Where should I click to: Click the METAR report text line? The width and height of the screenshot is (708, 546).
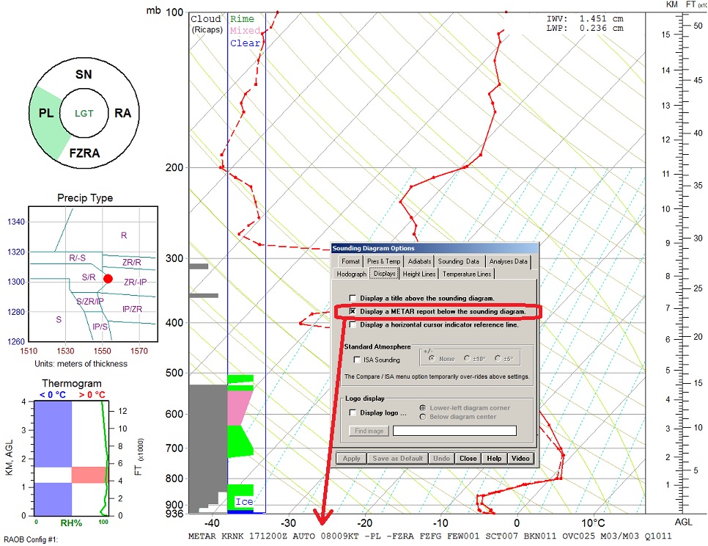point(429,536)
